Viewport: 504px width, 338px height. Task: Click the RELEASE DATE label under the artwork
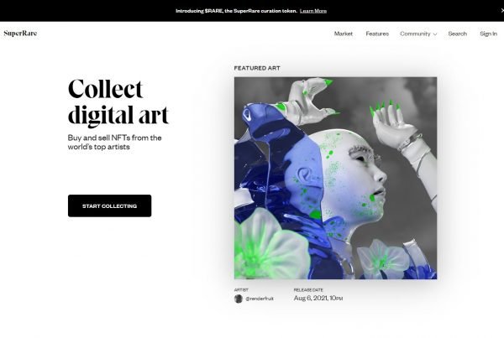click(x=308, y=290)
